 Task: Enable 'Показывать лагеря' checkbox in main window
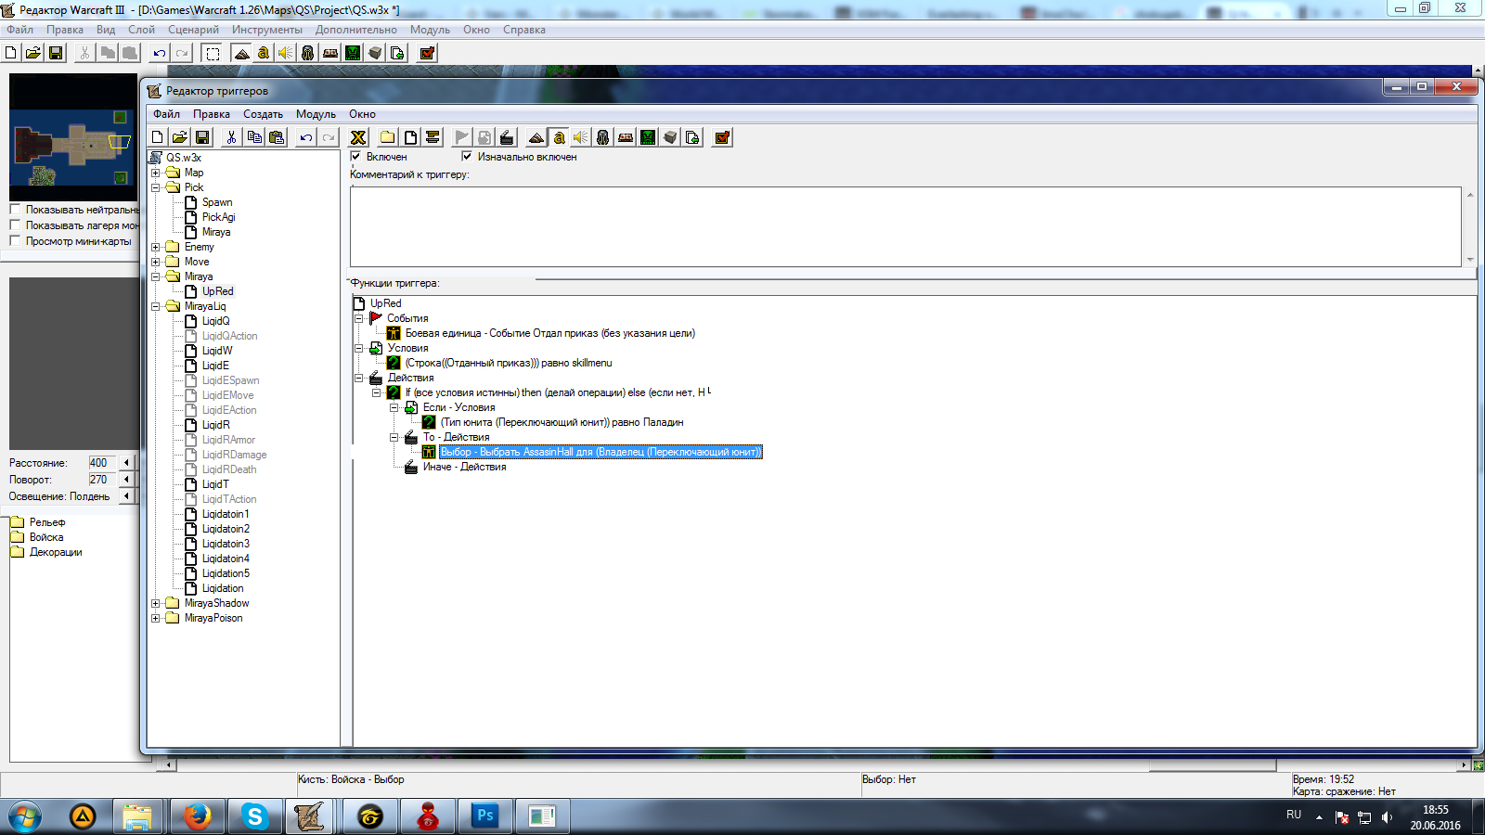tap(15, 225)
